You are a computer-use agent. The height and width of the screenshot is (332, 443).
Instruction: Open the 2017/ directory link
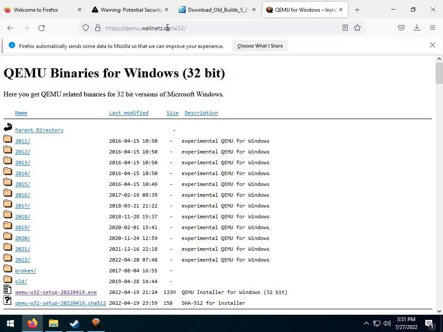coord(22,206)
